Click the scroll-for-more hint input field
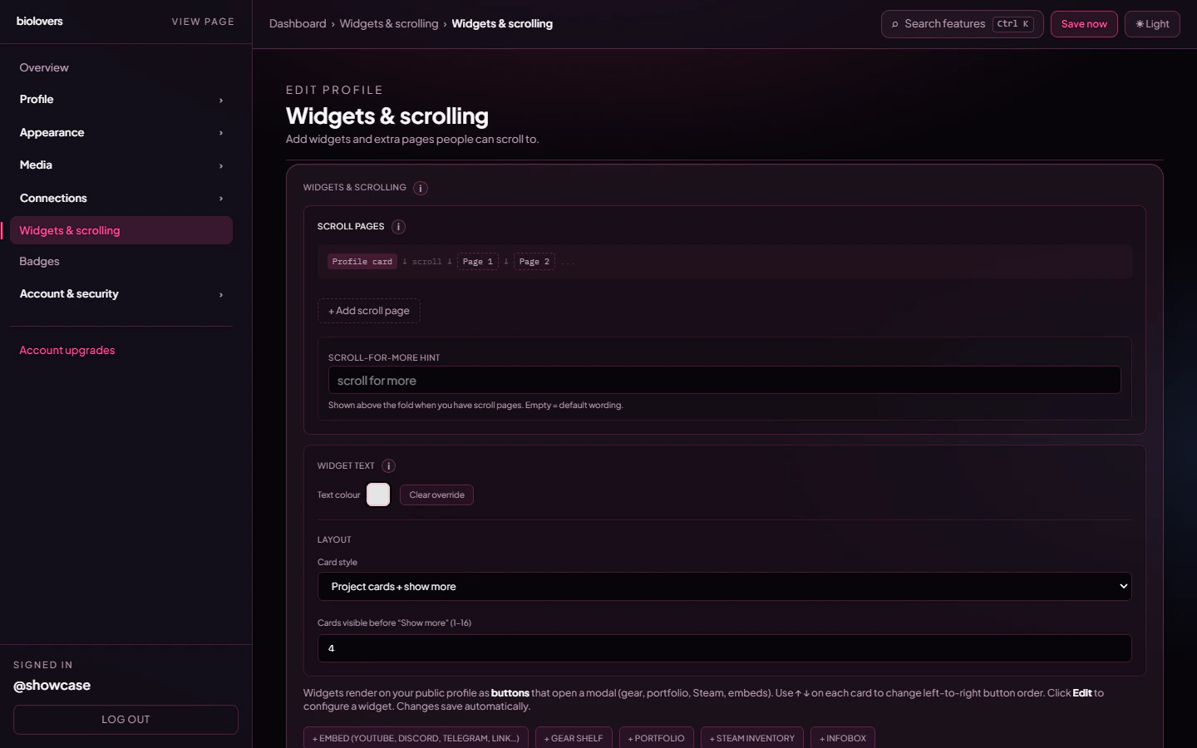The width and height of the screenshot is (1197, 748). (723, 380)
